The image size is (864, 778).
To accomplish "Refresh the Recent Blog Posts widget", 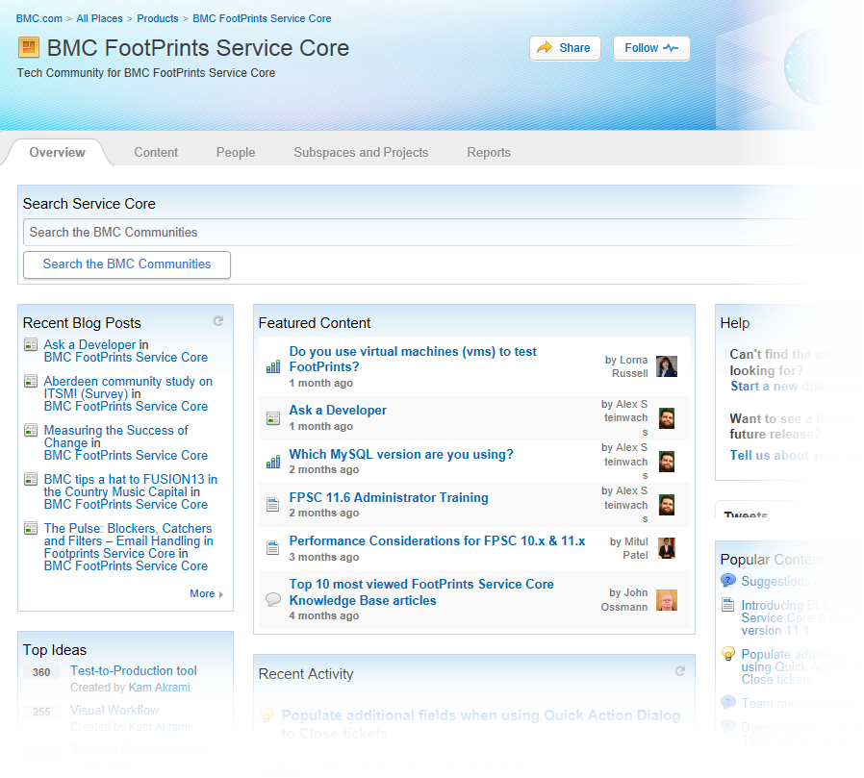I will pos(218,321).
